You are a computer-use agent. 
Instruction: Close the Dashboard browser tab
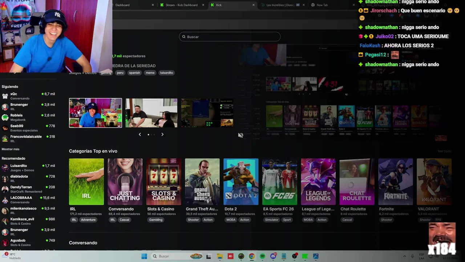coord(153,5)
